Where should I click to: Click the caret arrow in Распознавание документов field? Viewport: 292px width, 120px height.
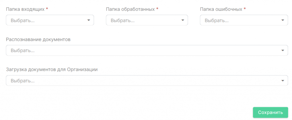tap(283, 50)
